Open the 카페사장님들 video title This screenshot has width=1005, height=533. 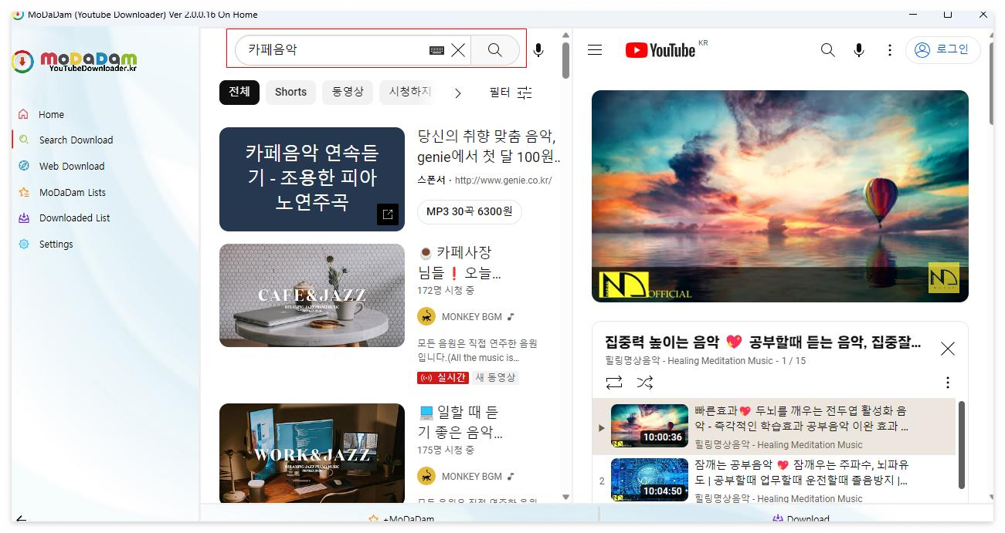coord(459,262)
